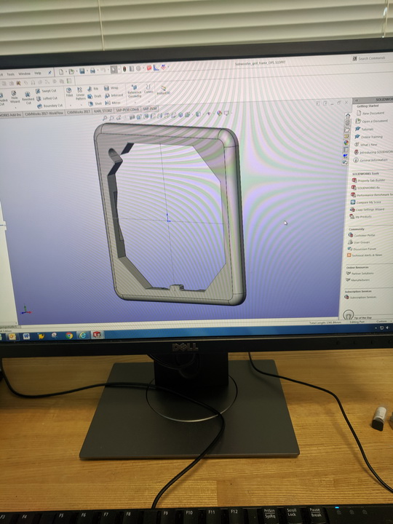
Task: Toggle the selection arrow tool in toolbar
Action: (114, 69)
